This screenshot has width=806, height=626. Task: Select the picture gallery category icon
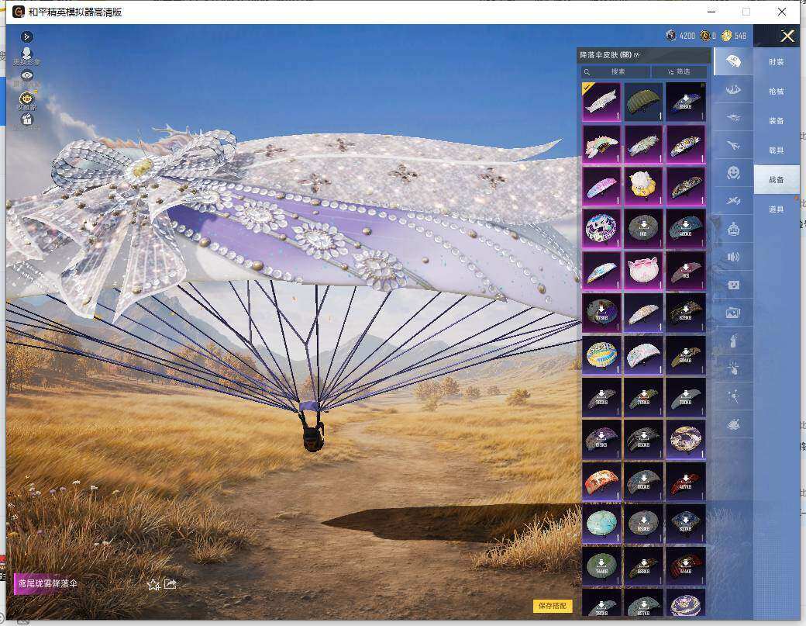coord(733,313)
